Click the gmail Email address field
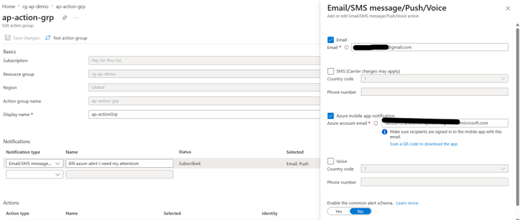 coord(430,47)
